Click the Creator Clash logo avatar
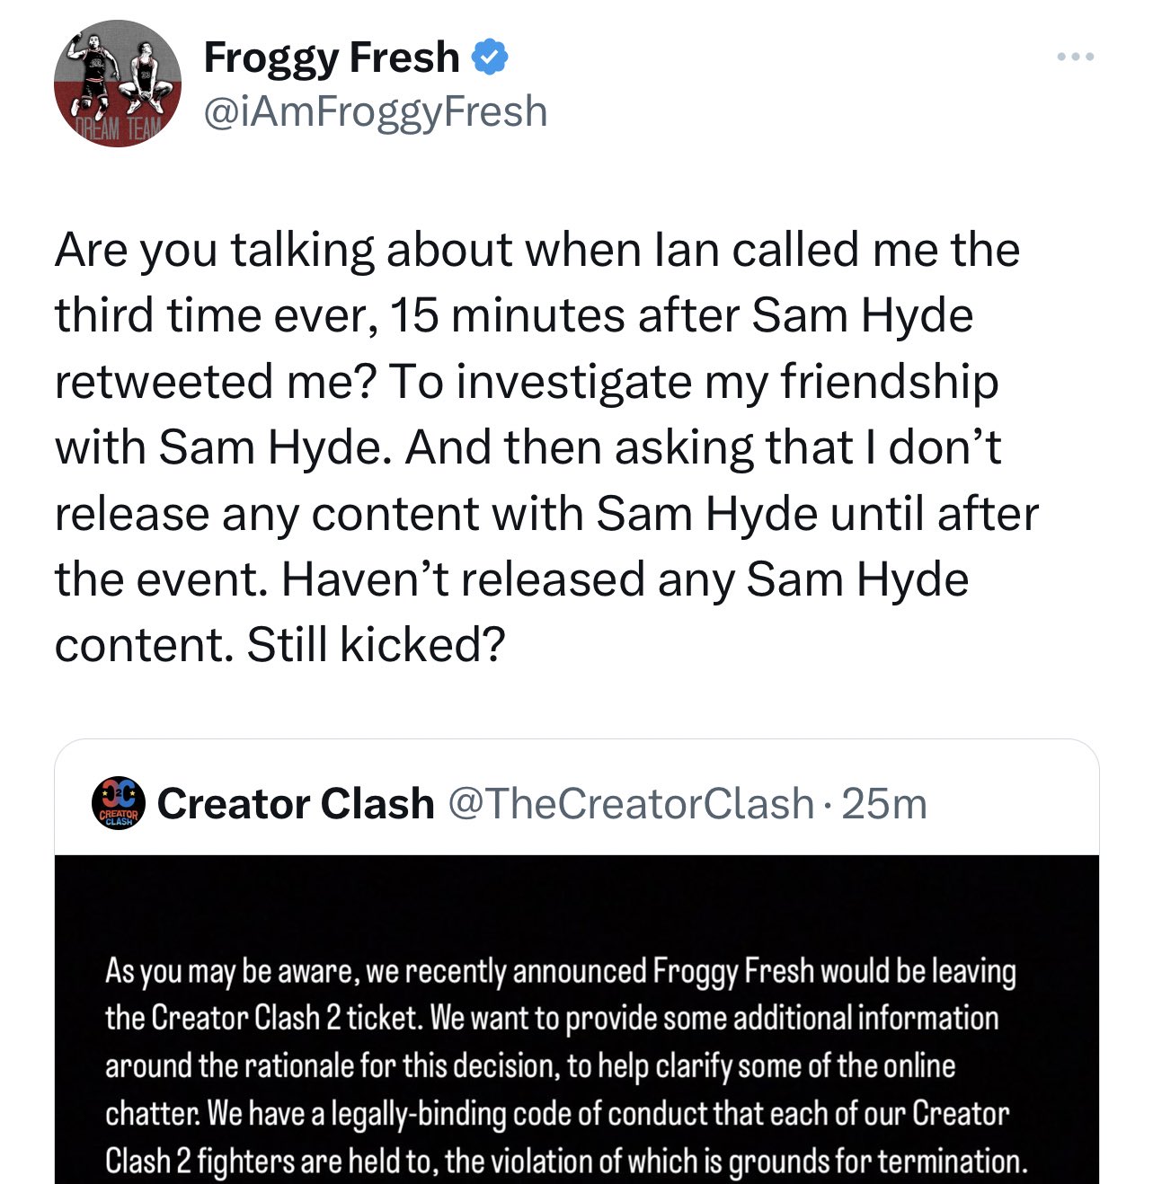Image resolution: width=1153 pixels, height=1184 pixels. click(119, 803)
